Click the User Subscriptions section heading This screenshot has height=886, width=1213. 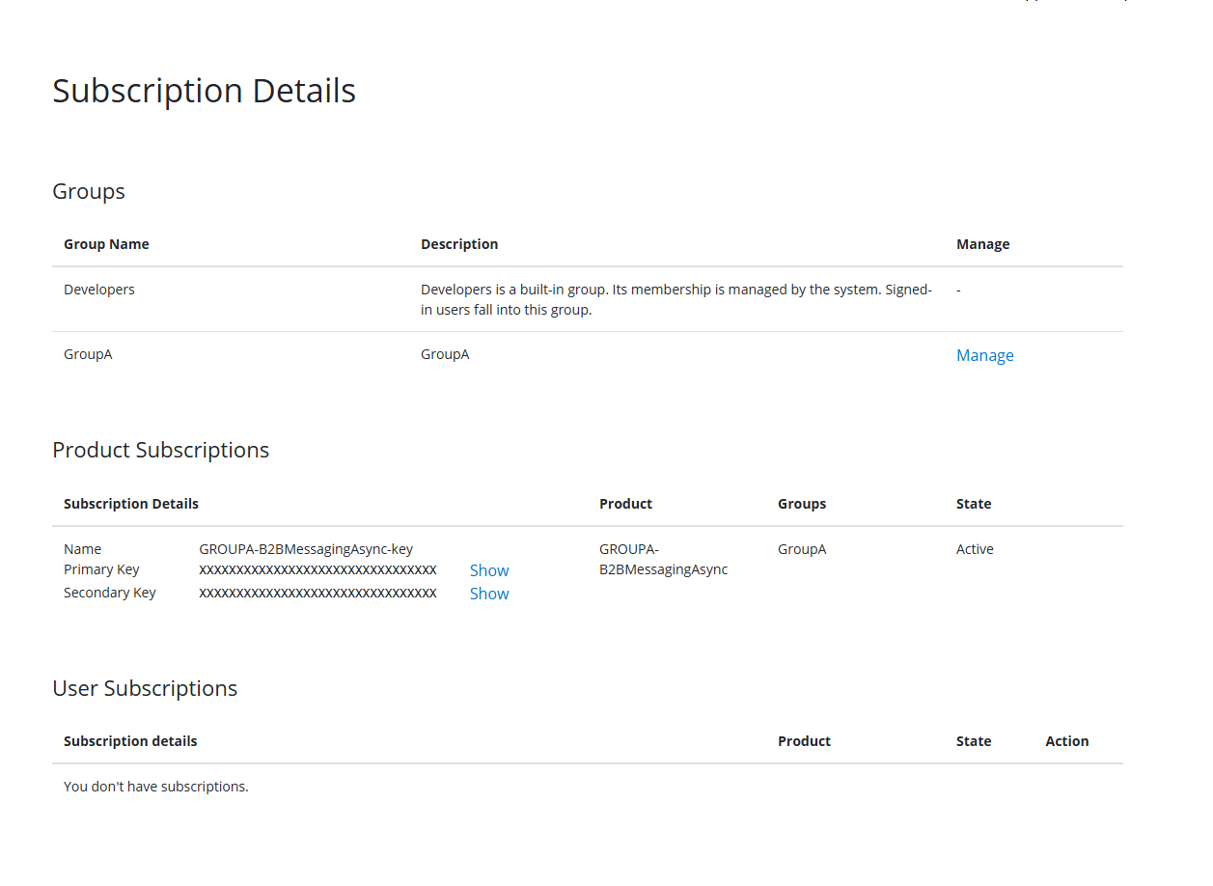pyautogui.click(x=145, y=688)
